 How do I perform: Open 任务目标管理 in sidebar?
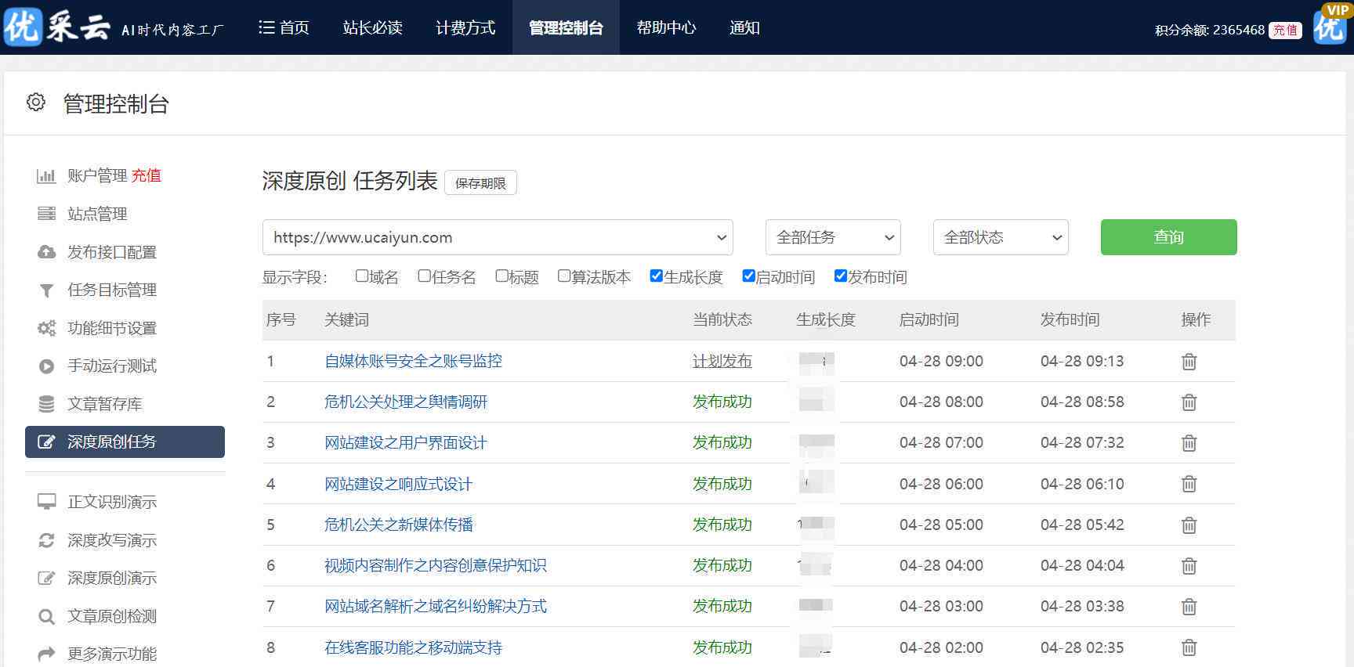tap(112, 290)
